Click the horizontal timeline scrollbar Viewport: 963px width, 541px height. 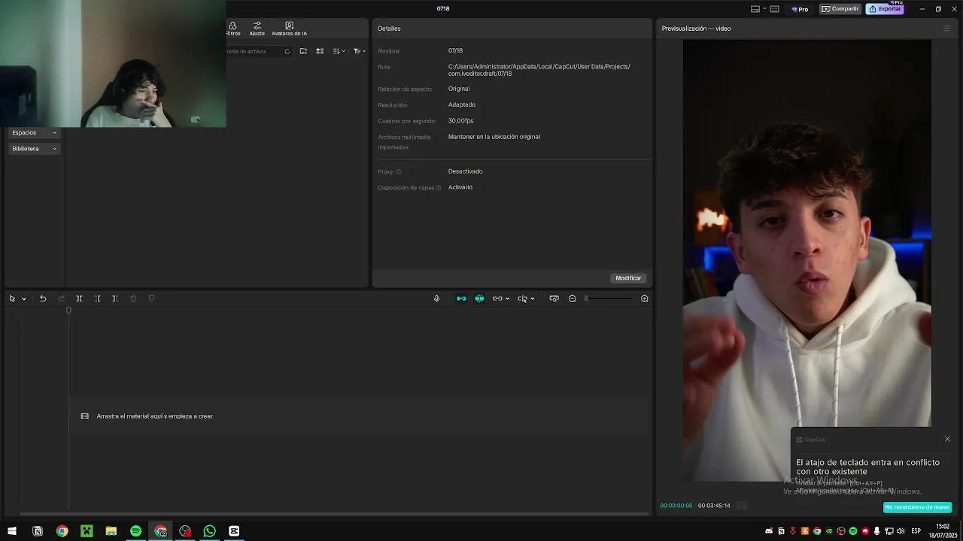(x=334, y=514)
